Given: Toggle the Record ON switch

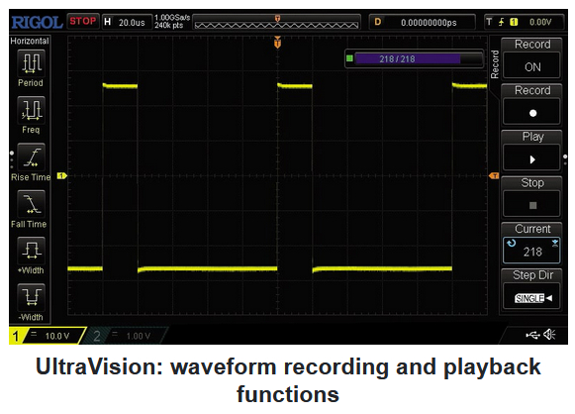Looking at the screenshot, I should coord(532,66).
